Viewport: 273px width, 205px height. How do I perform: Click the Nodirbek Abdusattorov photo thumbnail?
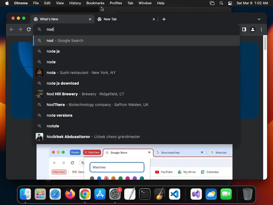click(x=39, y=137)
